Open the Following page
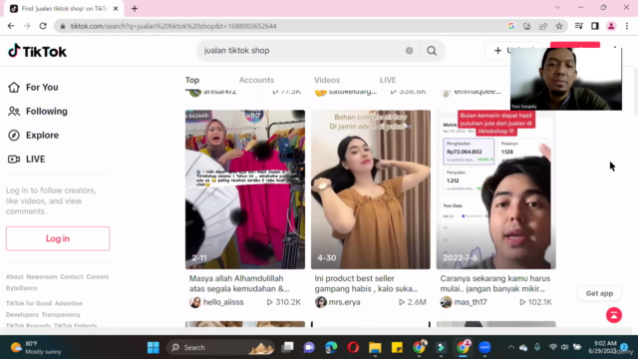The width and height of the screenshot is (638, 359). coord(38,111)
